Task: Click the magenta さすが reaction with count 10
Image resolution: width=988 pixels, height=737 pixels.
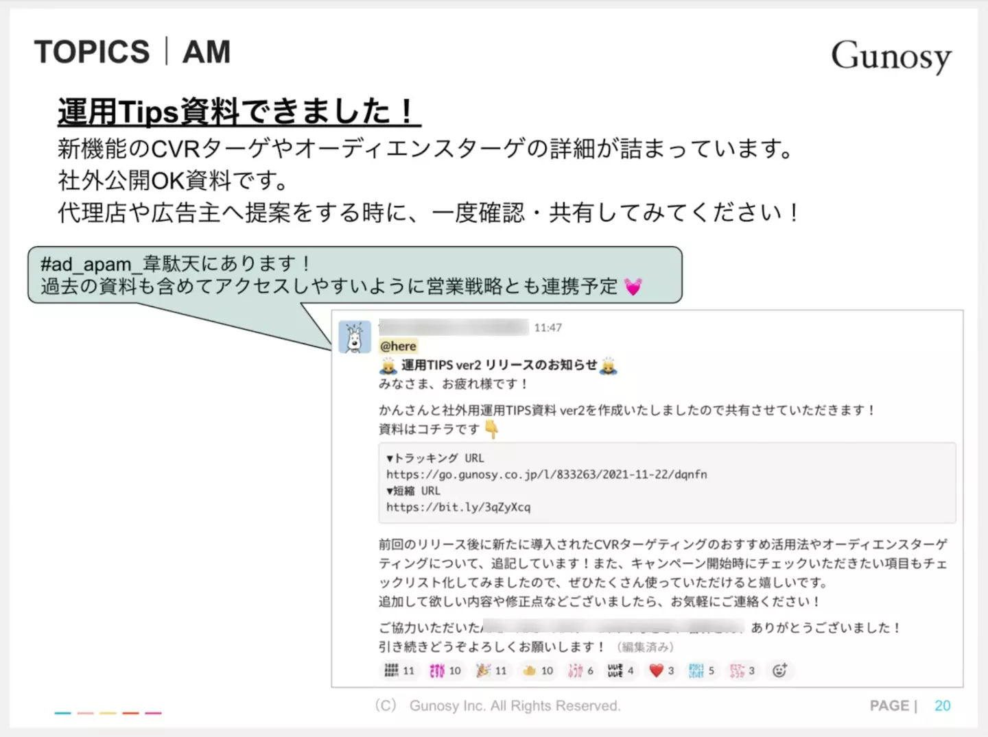Action: [x=445, y=670]
